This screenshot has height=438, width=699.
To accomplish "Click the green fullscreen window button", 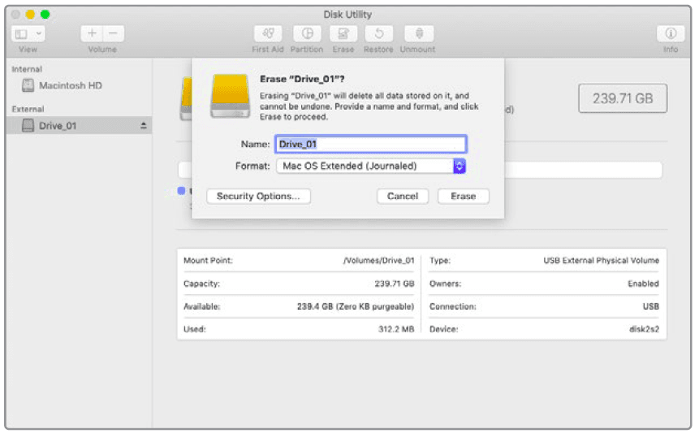I will tap(45, 15).
